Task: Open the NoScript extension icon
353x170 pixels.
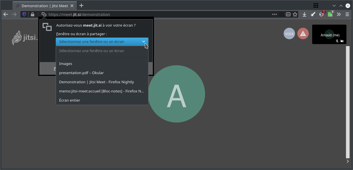Action: [322, 14]
